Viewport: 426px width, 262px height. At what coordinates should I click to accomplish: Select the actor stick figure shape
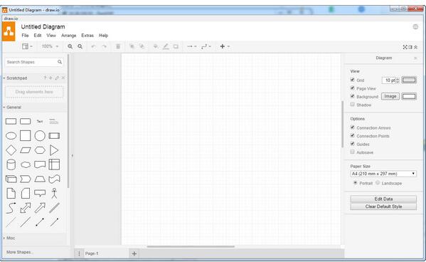point(54,193)
